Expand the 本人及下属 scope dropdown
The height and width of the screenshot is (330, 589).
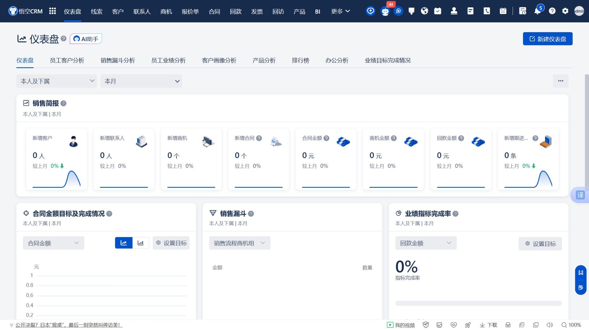57,81
